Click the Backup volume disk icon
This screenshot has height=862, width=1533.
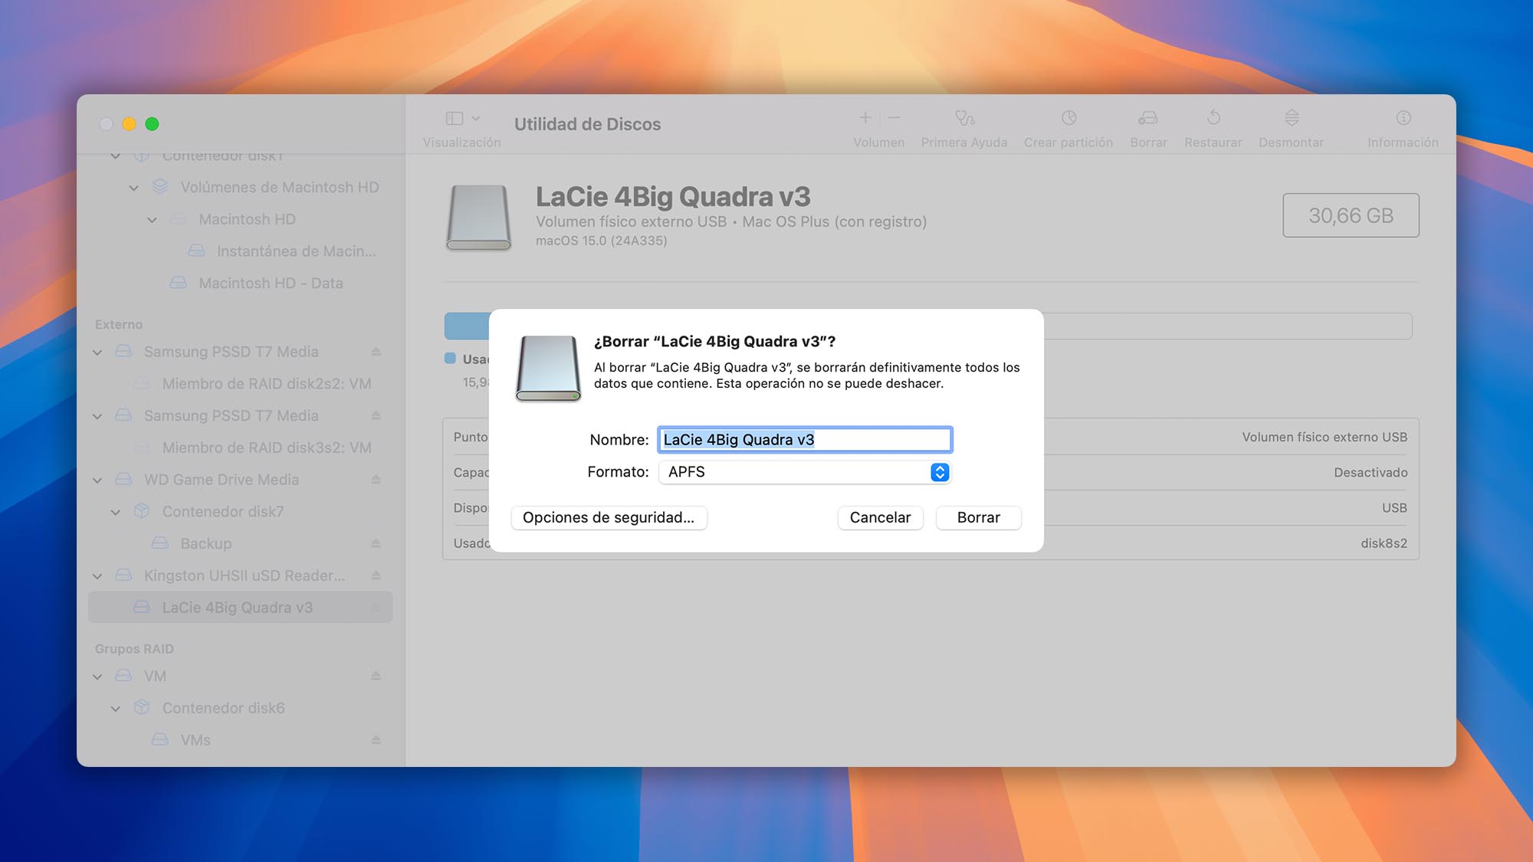tap(160, 543)
